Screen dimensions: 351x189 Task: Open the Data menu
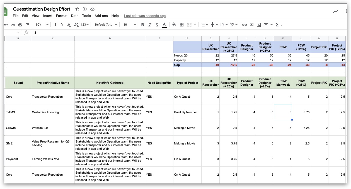coord(75,16)
